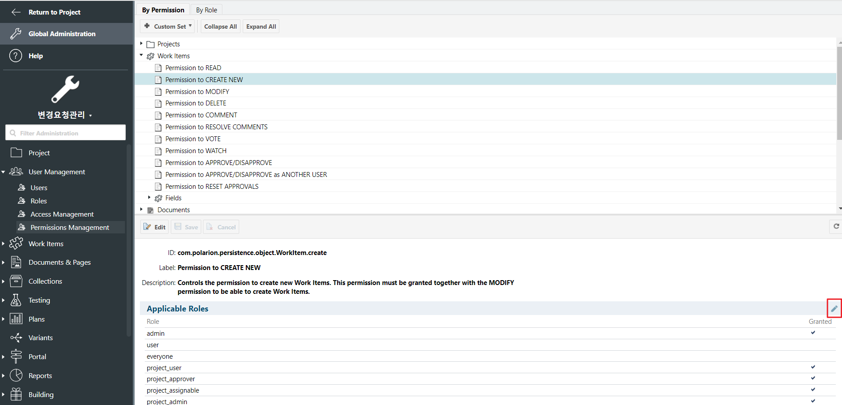Viewport: 842px width, 405px height.
Task: Open Permissions Management in sidebar
Action: [x=70, y=228]
